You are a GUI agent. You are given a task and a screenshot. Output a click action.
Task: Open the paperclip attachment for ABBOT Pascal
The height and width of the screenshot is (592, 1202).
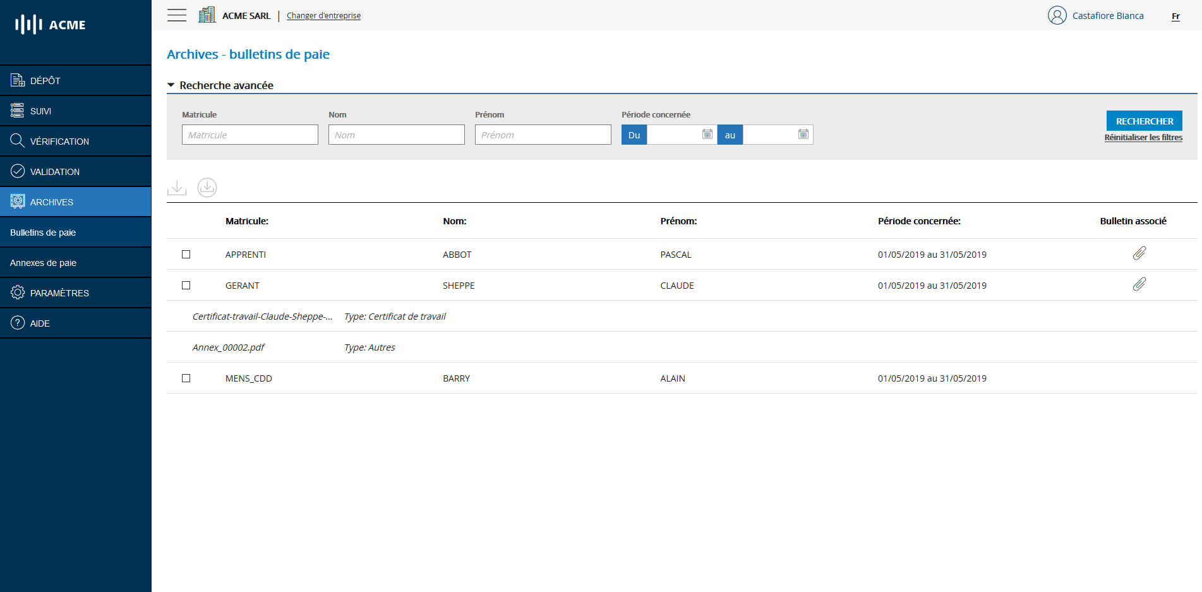(1139, 254)
